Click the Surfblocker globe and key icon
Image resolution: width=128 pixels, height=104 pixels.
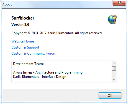pos(112,19)
